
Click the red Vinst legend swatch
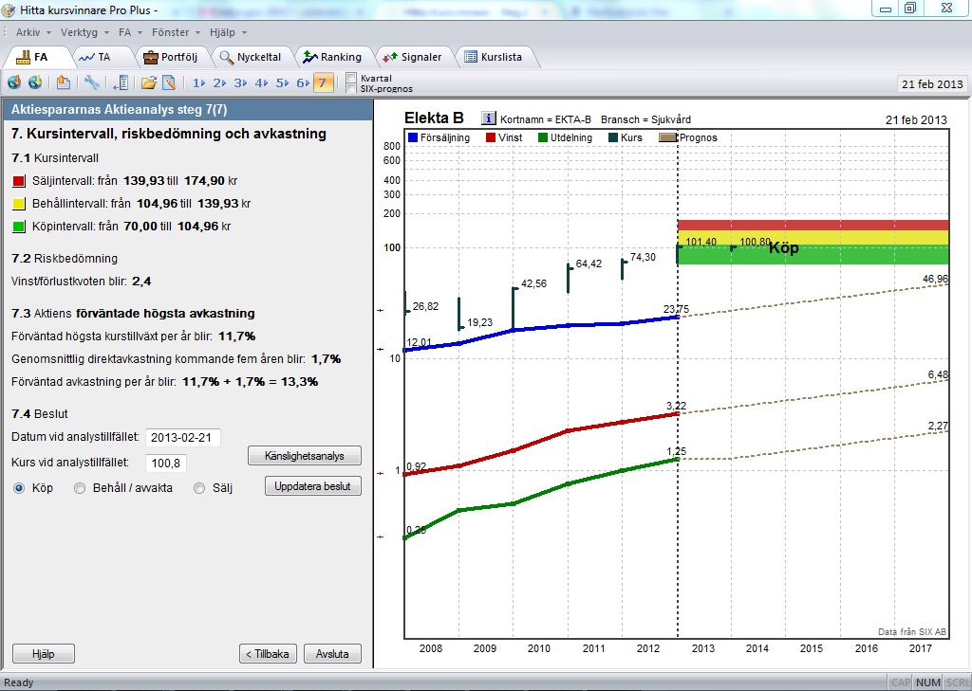pos(491,136)
